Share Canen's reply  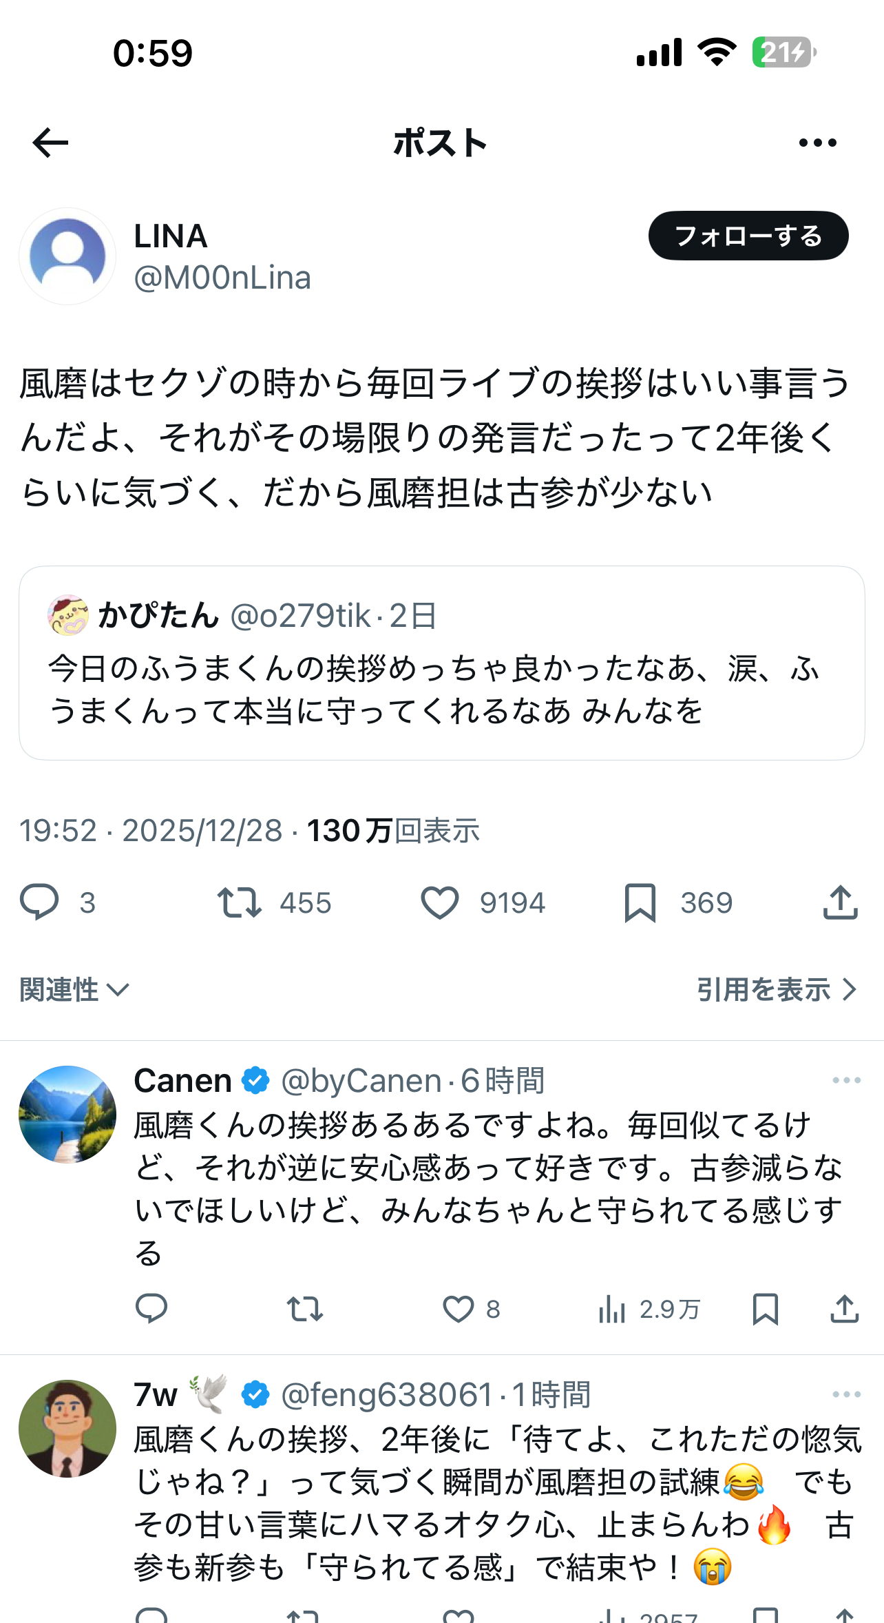[845, 1309]
